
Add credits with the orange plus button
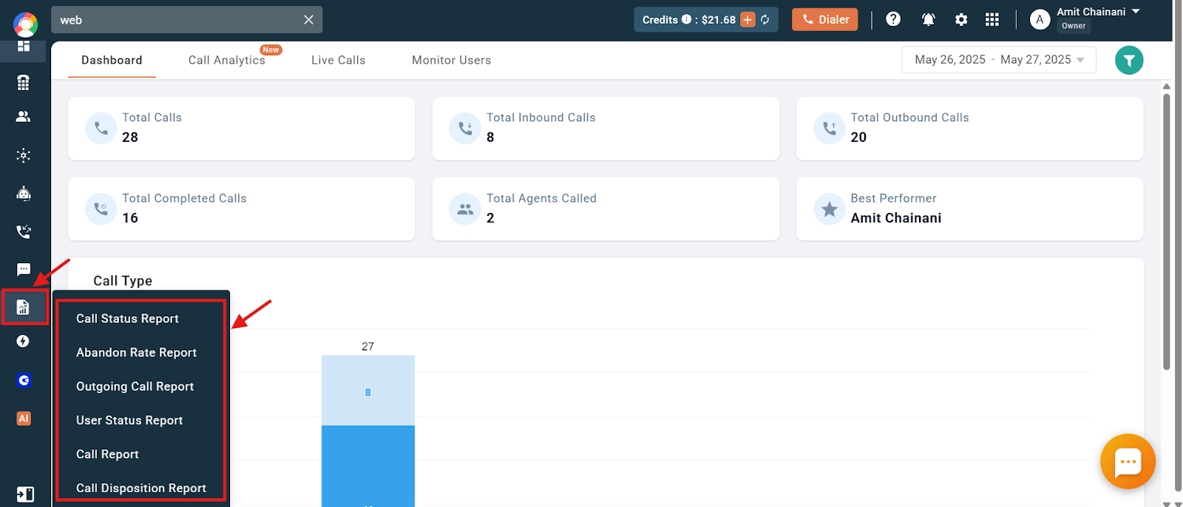point(748,20)
